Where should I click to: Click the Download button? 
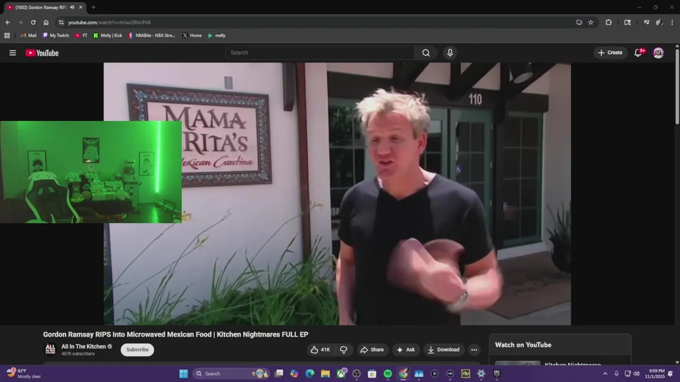tap(444, 350)
